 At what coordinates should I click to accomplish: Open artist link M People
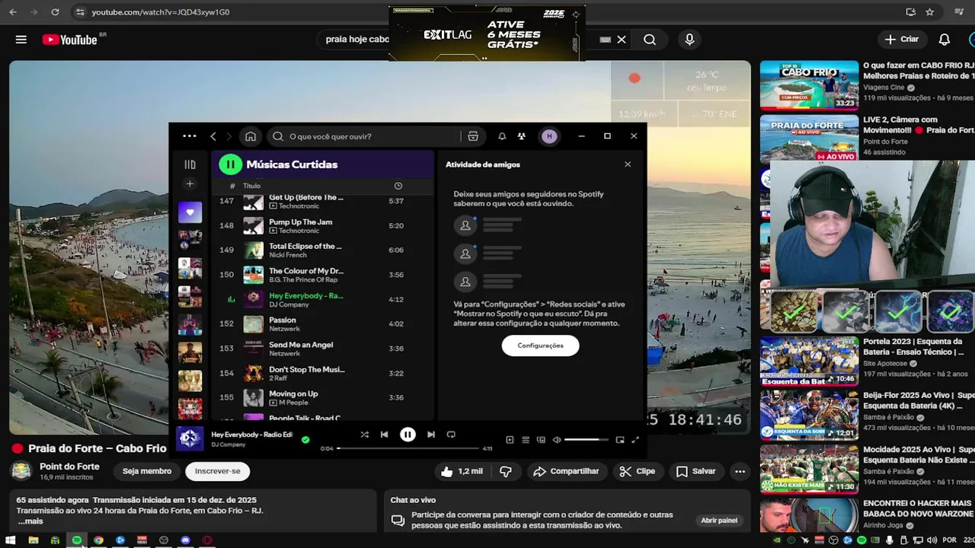click(292, 403)
